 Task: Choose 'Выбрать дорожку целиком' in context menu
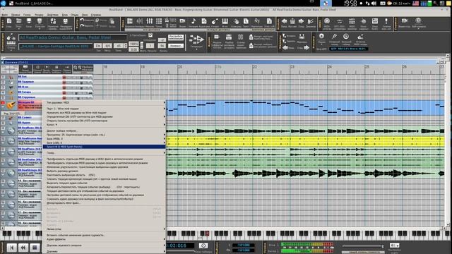coord(105,171)
